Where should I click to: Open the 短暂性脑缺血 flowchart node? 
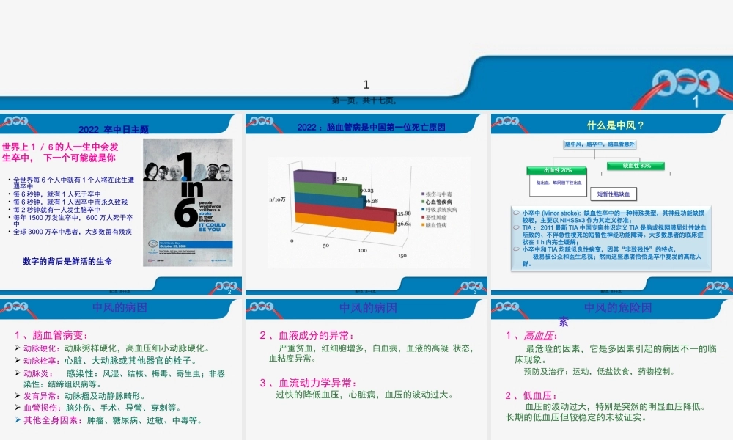tap(614, 194)
